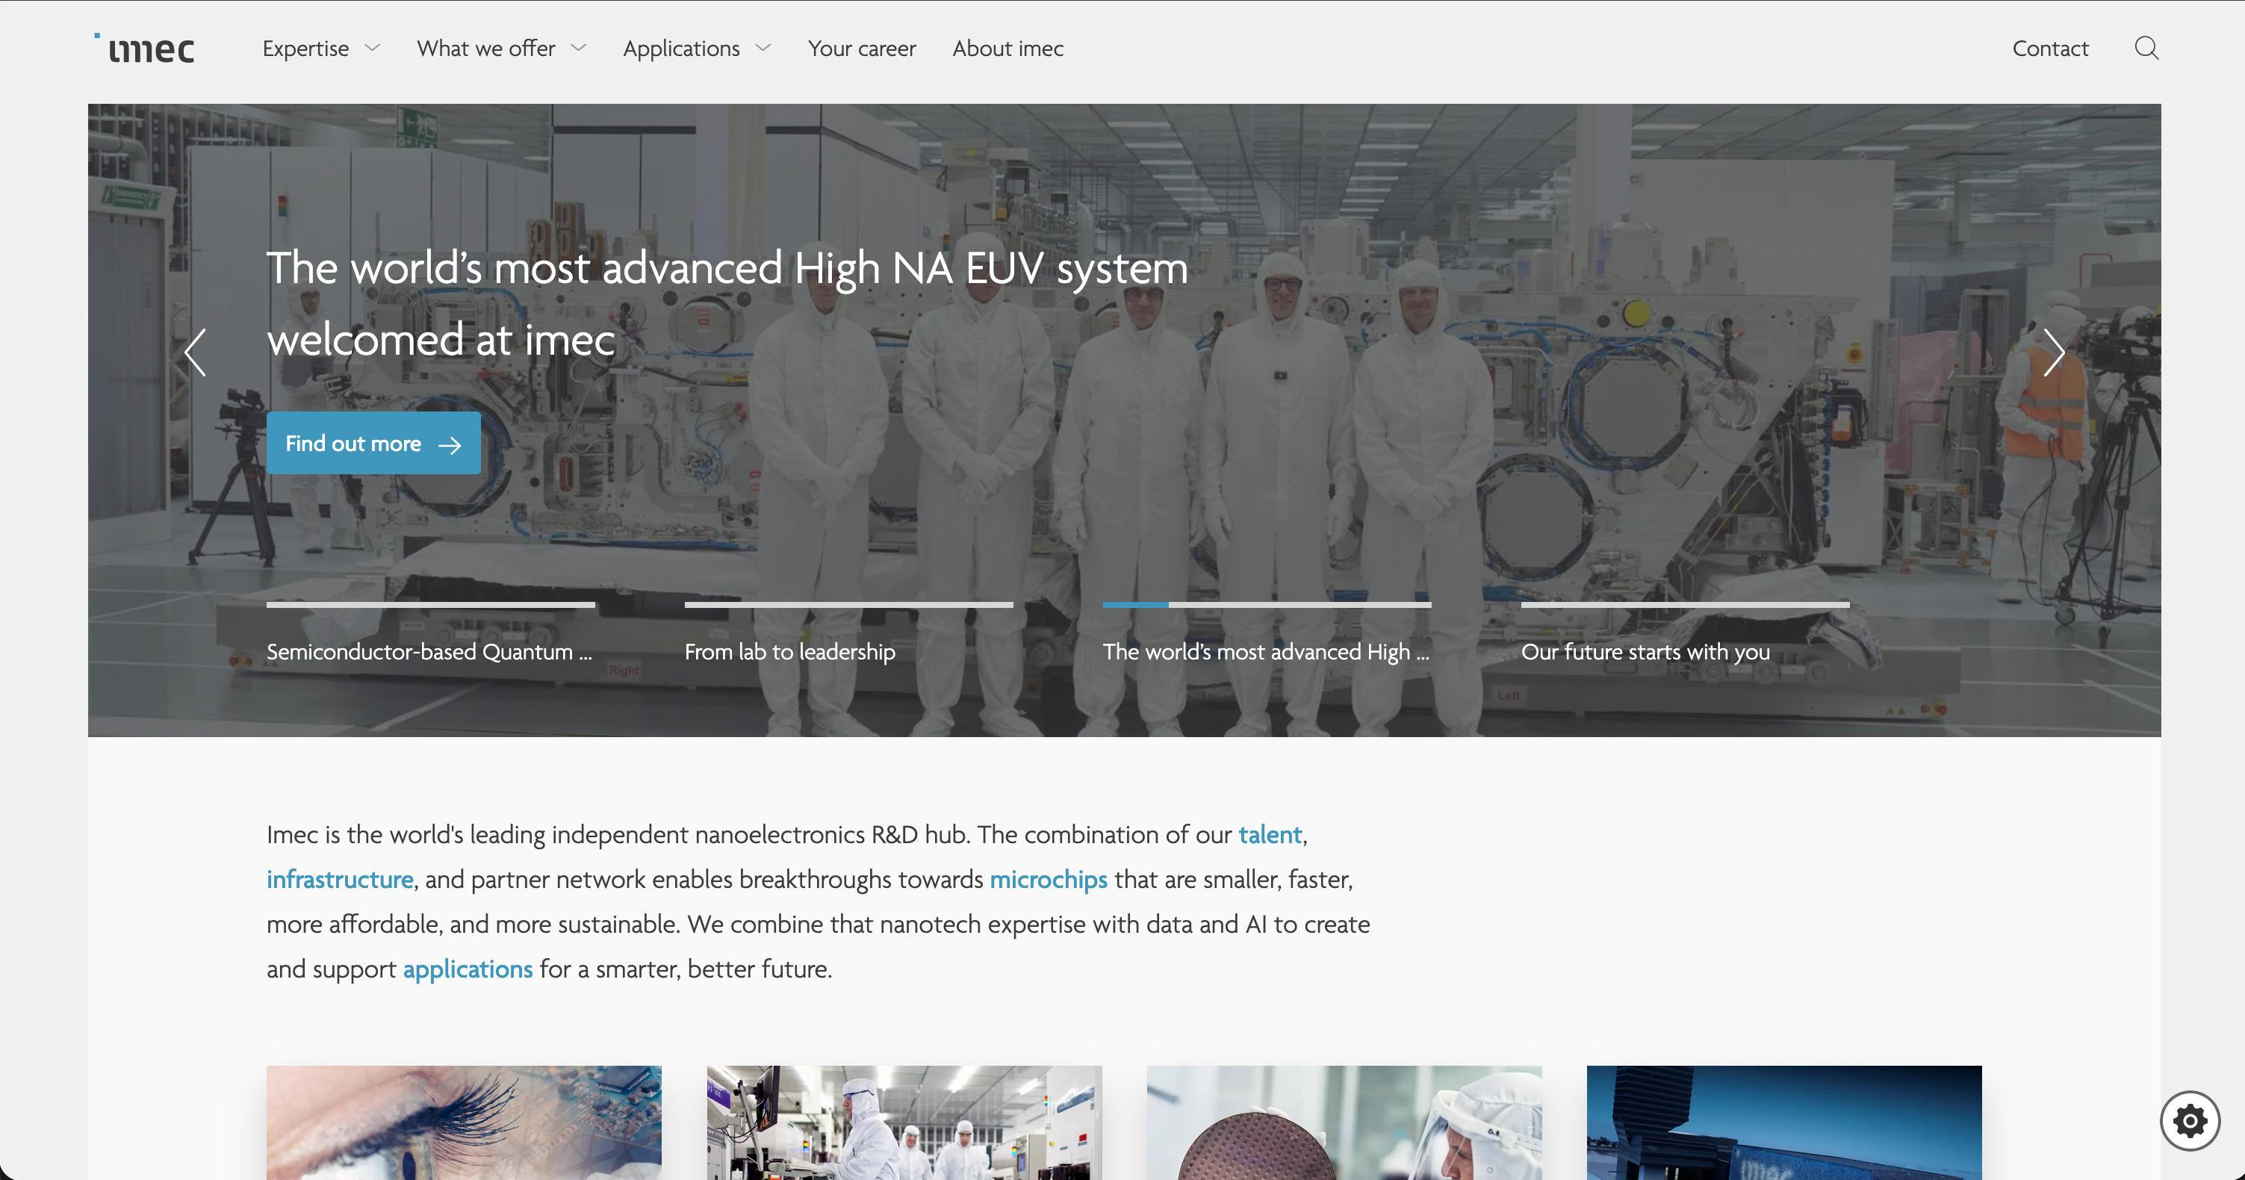Select From lab to leadership slide
The width and height of the screenshot is (2245, 1180).
(789, 651)
